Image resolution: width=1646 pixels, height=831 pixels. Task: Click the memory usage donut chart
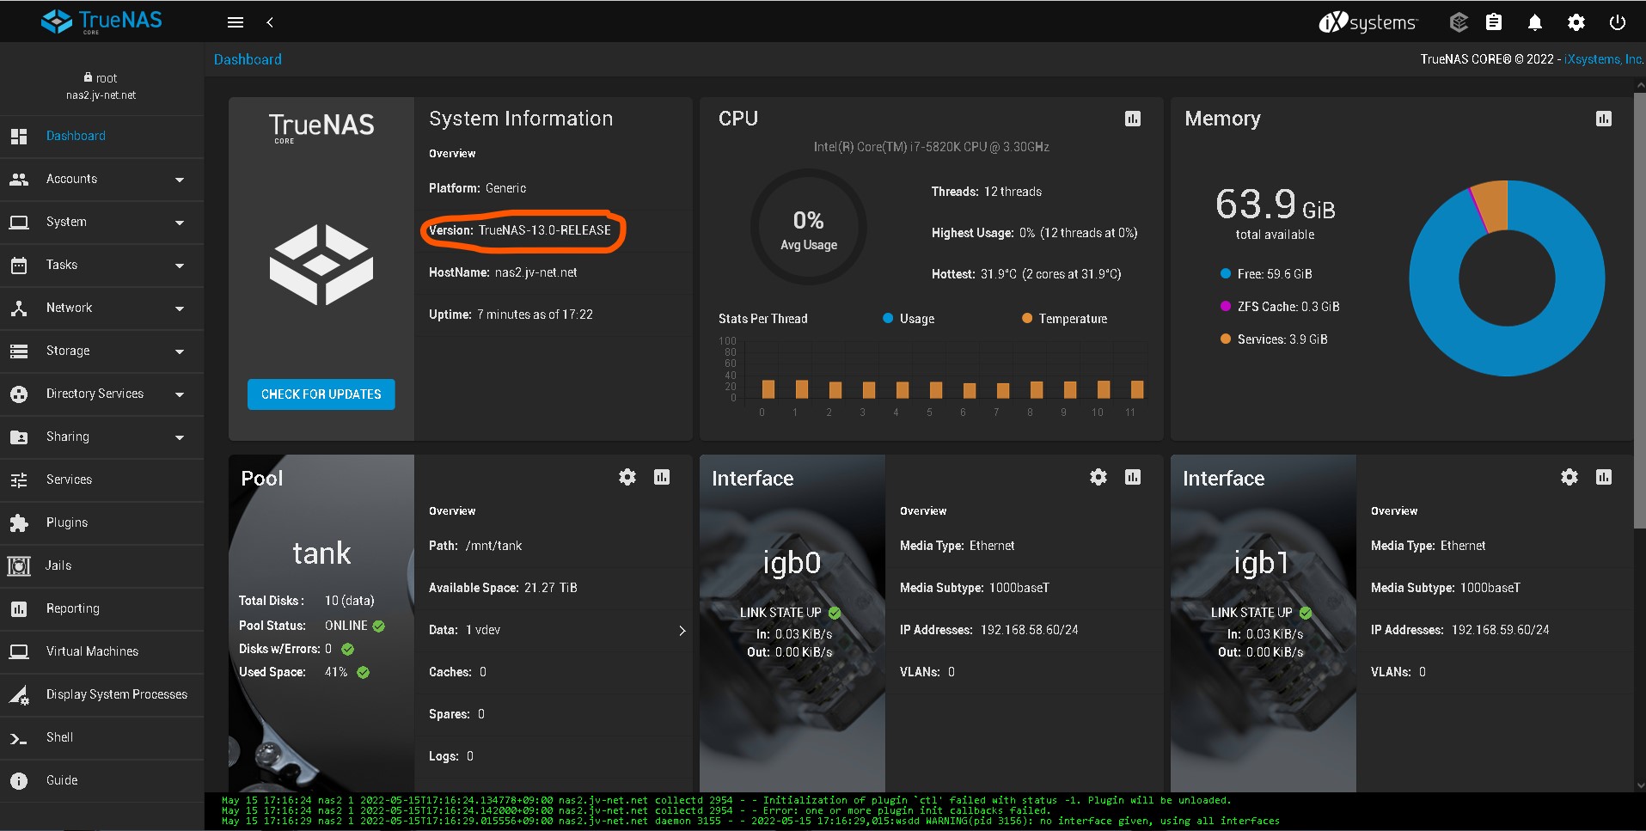click(x=1507, y=278)
